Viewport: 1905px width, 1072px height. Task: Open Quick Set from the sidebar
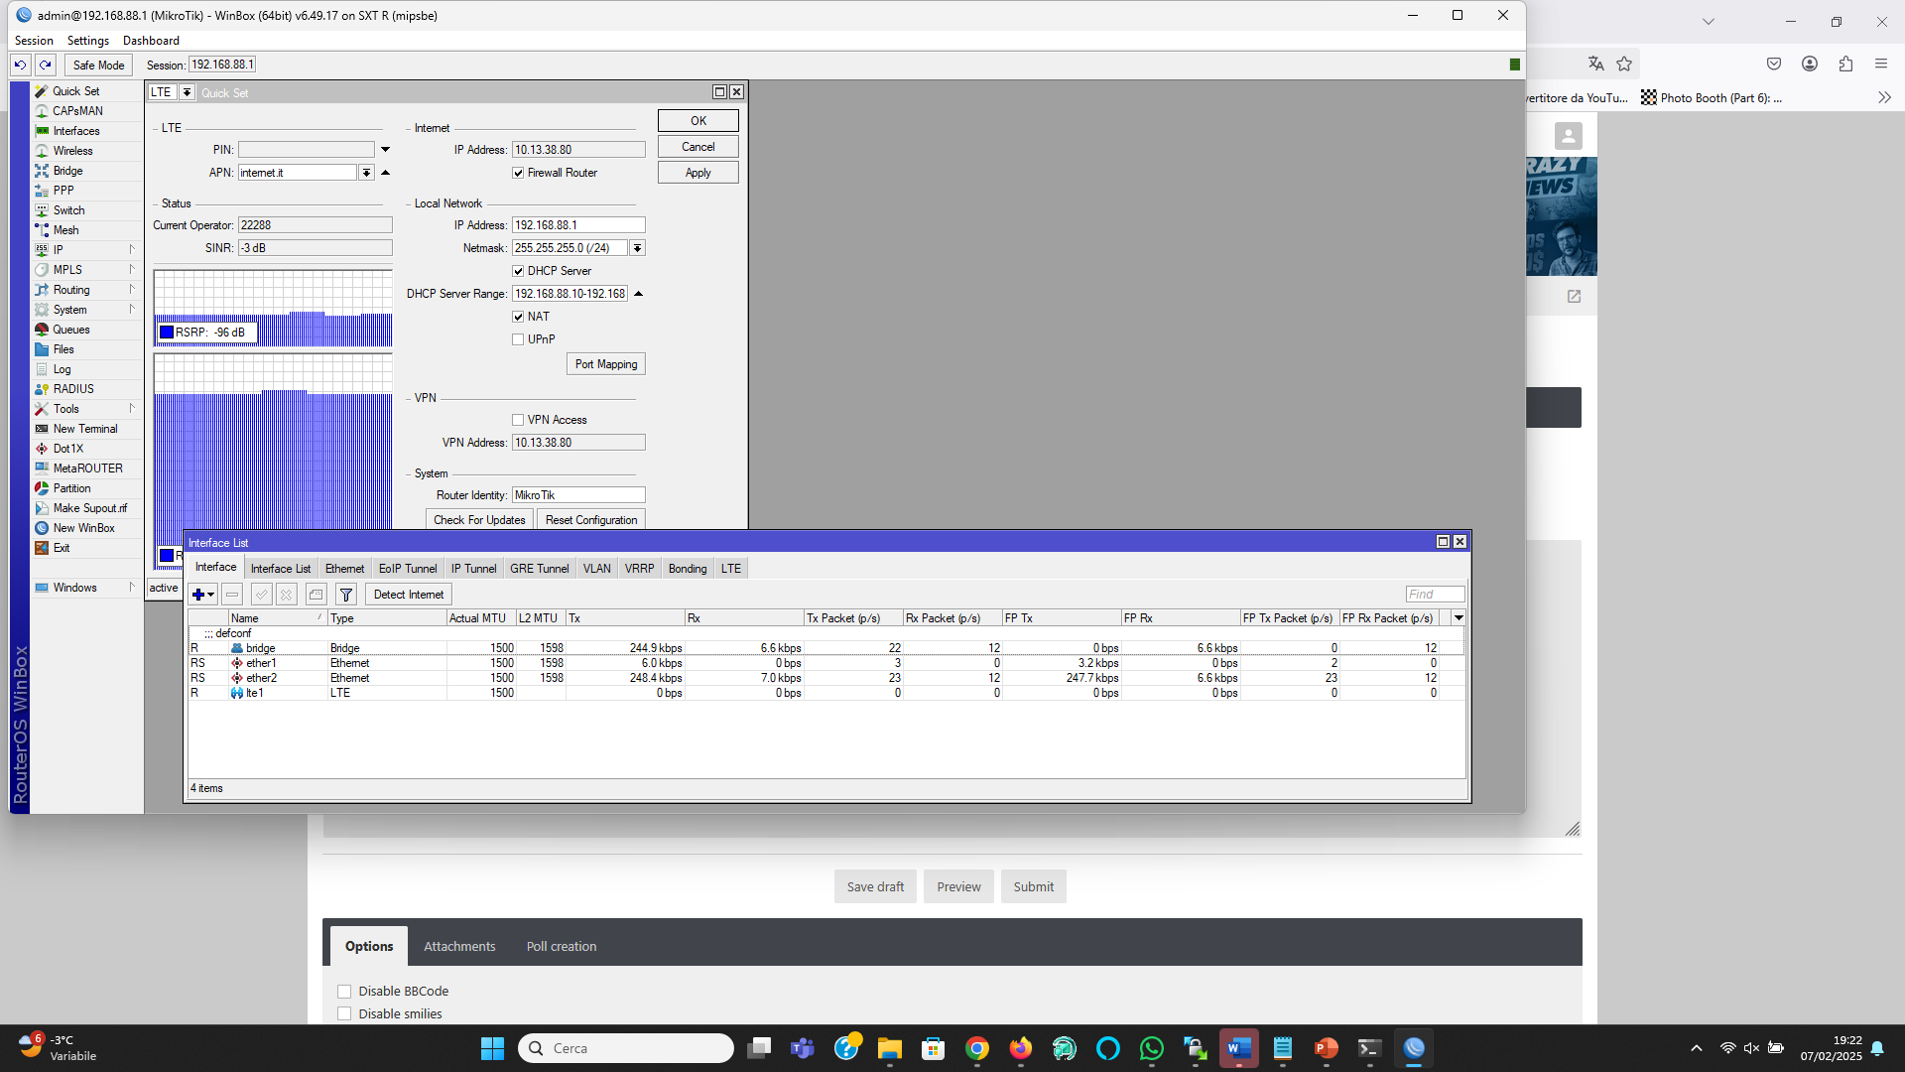click(75, 91)
